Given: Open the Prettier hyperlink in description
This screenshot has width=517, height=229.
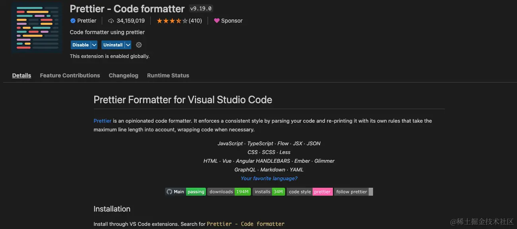Looking at the screenshot, I should pyautogui.click(x=102, y=121).
